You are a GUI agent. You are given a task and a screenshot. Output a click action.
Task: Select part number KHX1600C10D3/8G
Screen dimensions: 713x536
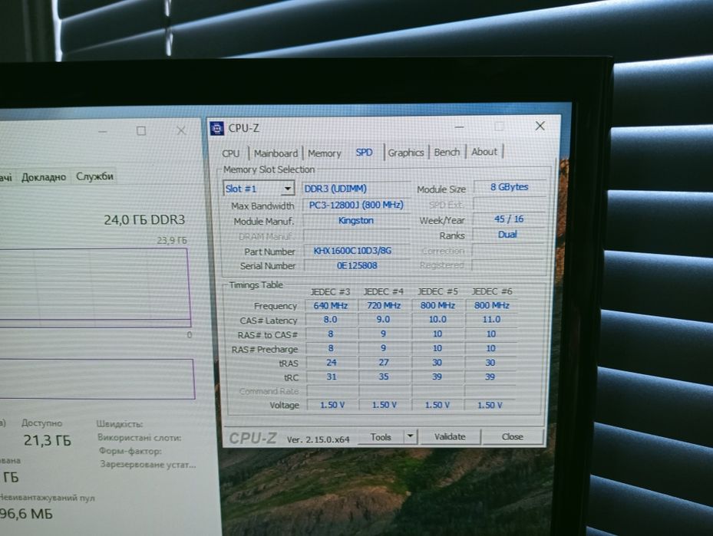[x=356, y=251]
